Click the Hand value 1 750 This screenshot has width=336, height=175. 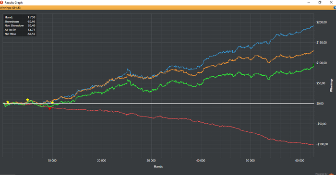[31, 17]
